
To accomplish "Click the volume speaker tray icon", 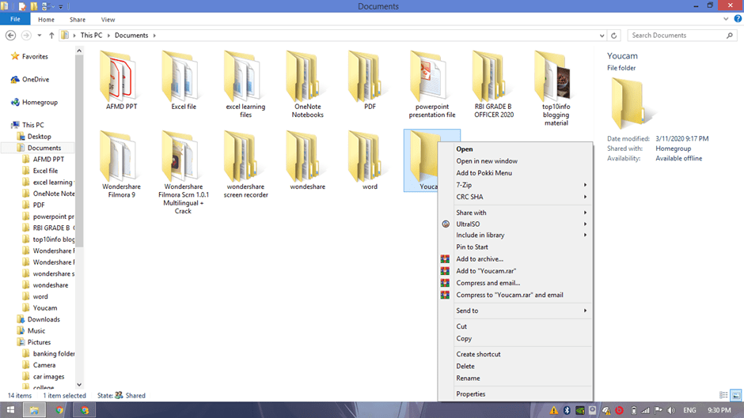I will pyautogui.click(x=670, y=410).
